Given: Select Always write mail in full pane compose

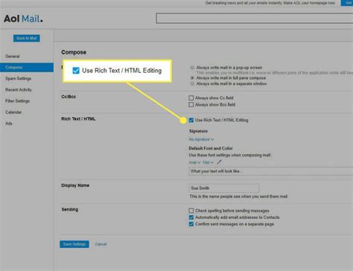Looking at the screenshot, I should (x=192, y=78).
